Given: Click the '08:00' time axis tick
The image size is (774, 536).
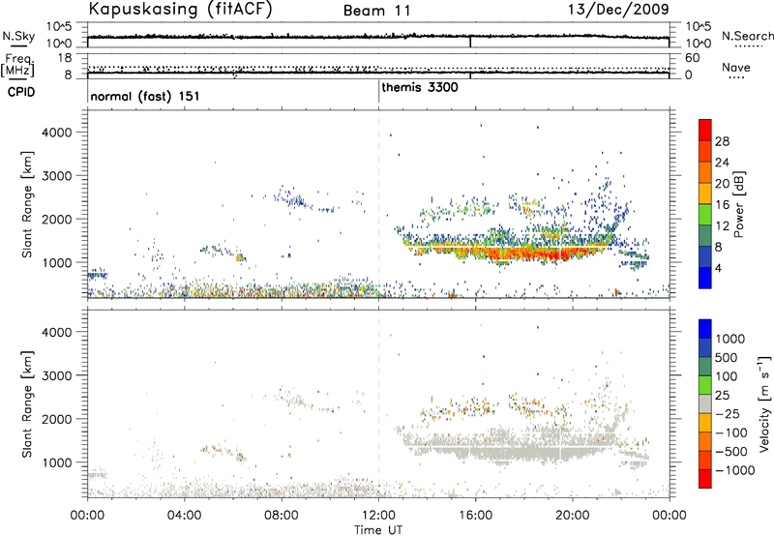Looking at the screenshot, I should pyautogui.click(x=282, y=516).
